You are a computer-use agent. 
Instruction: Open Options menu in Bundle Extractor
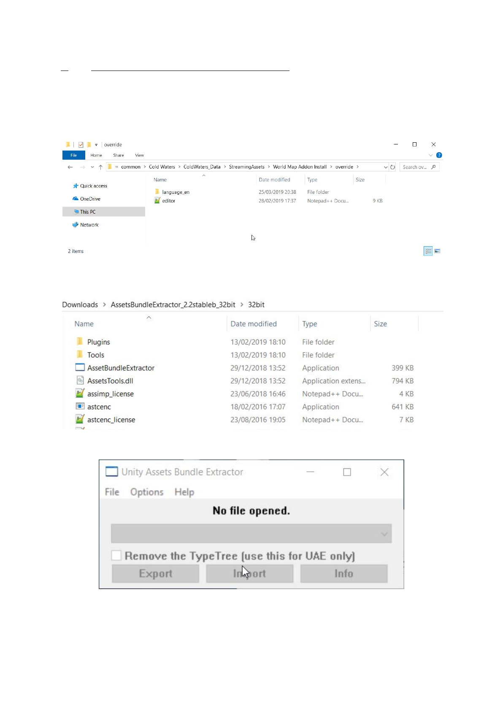click(147, 492)
